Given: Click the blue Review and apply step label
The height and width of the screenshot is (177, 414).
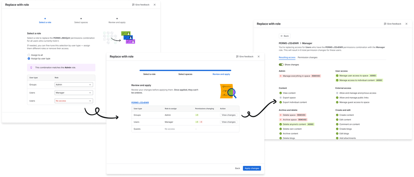Looking at the screenshot, I should (x=221, y=74).
